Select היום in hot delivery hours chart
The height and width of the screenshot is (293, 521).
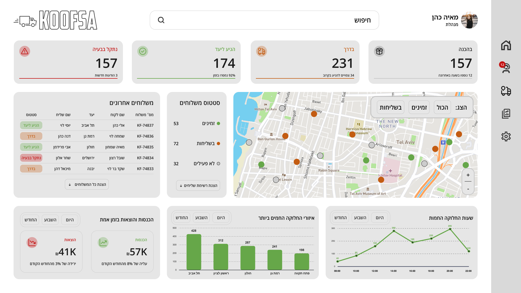click(380, 218)
